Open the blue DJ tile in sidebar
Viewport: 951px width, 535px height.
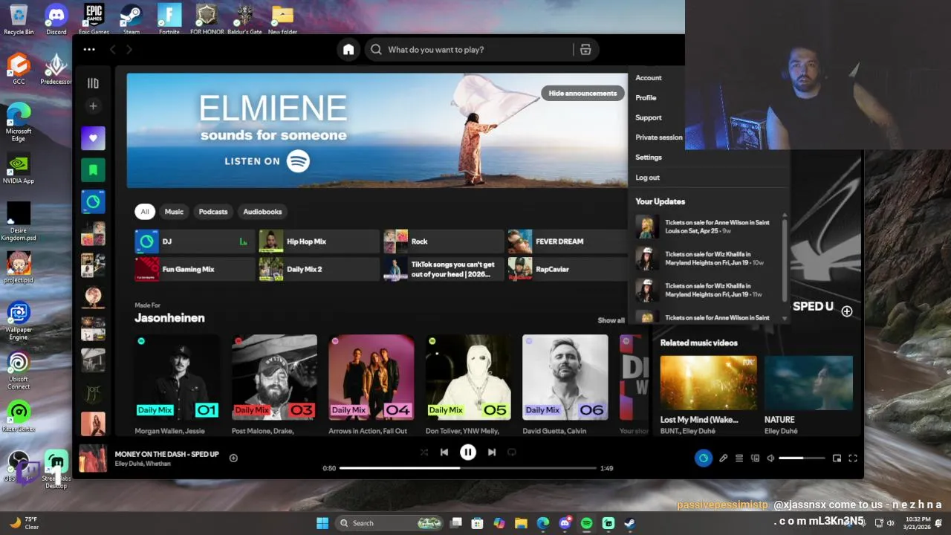tap(93, 202)
